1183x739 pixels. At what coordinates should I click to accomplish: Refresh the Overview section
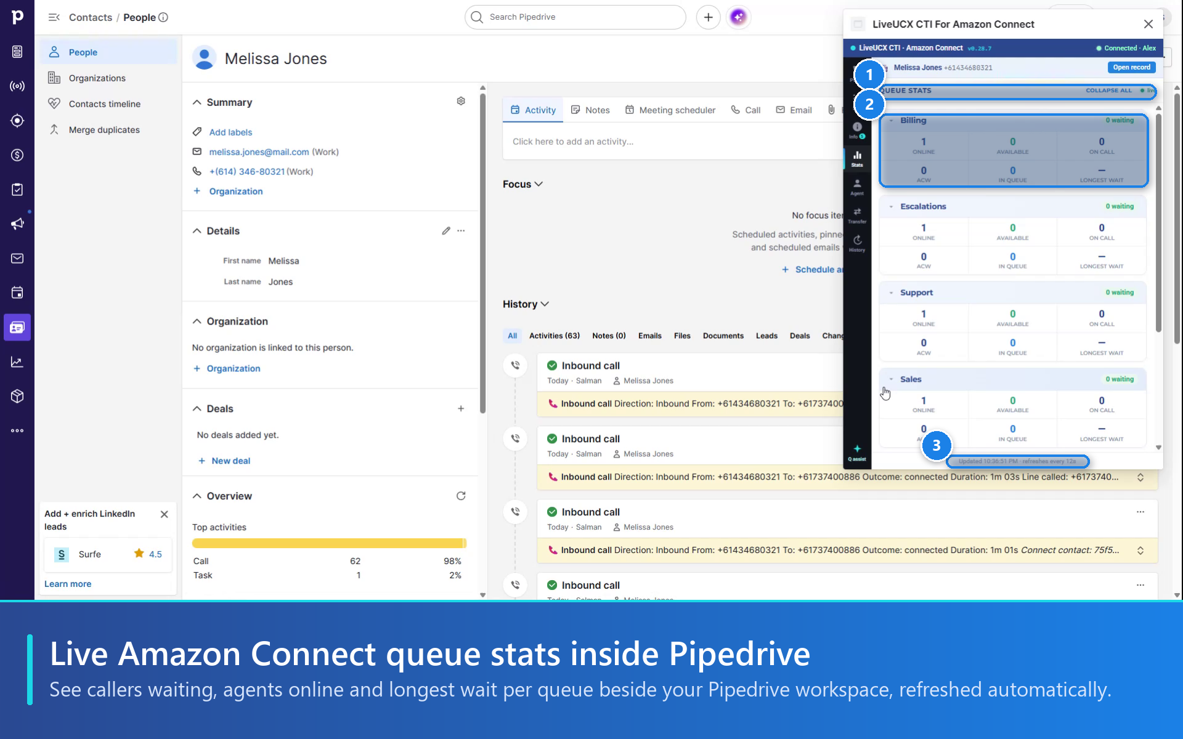coord(461,496)
